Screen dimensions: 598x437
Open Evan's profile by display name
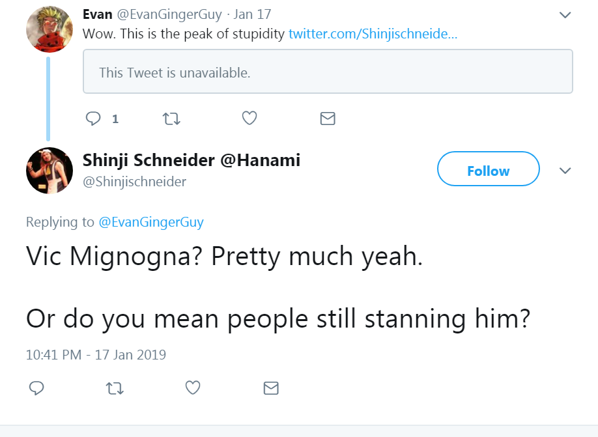click(x=98, y=14)
